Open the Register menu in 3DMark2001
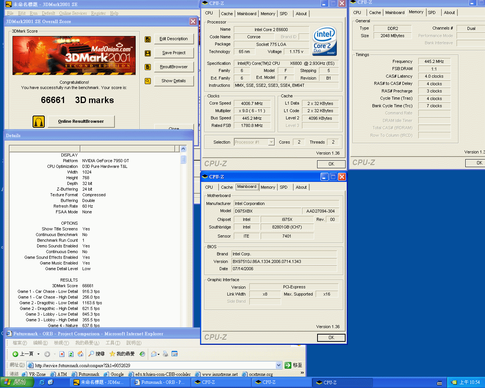The width and height of the screenshot is (485, 388). click(x=98, y=13)
